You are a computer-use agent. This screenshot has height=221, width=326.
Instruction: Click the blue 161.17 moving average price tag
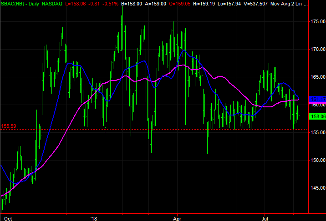click(x=317, y=99)
